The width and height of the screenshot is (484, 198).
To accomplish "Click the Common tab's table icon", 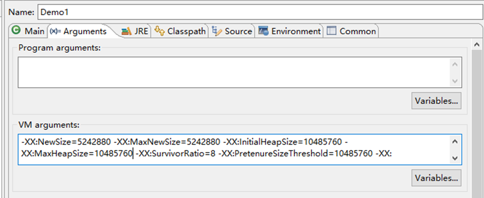I will [332, 31].
